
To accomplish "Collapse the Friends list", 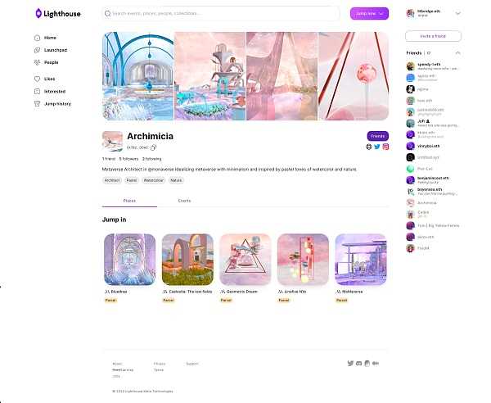I will [x=457, y=53].
